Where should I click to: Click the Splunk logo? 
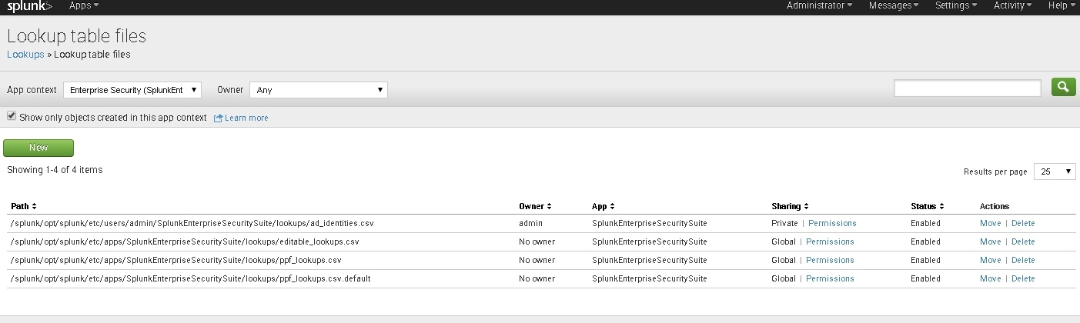click(x=29, y=6)
